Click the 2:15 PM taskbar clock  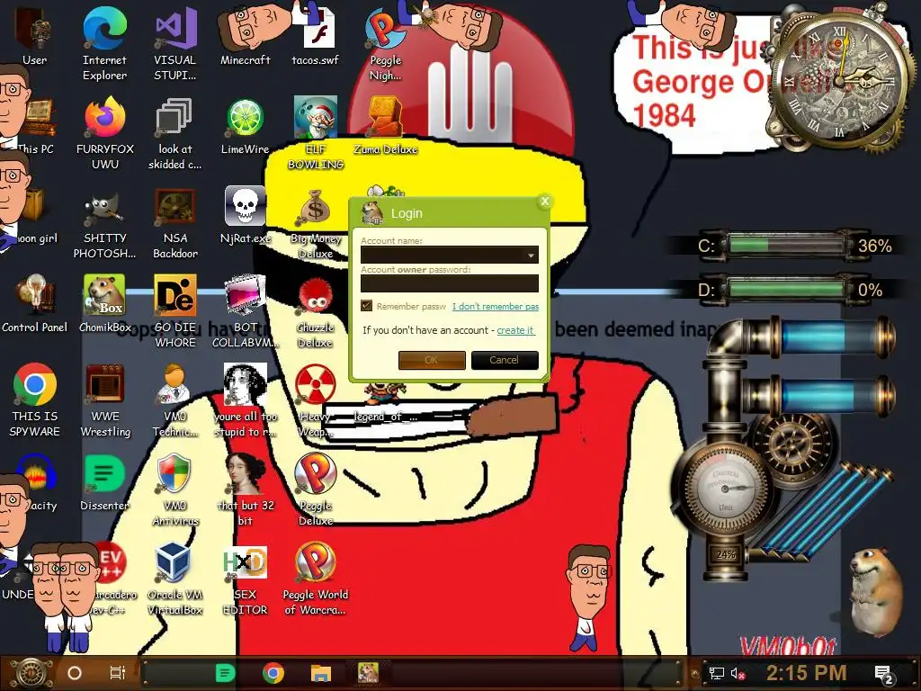807,673
